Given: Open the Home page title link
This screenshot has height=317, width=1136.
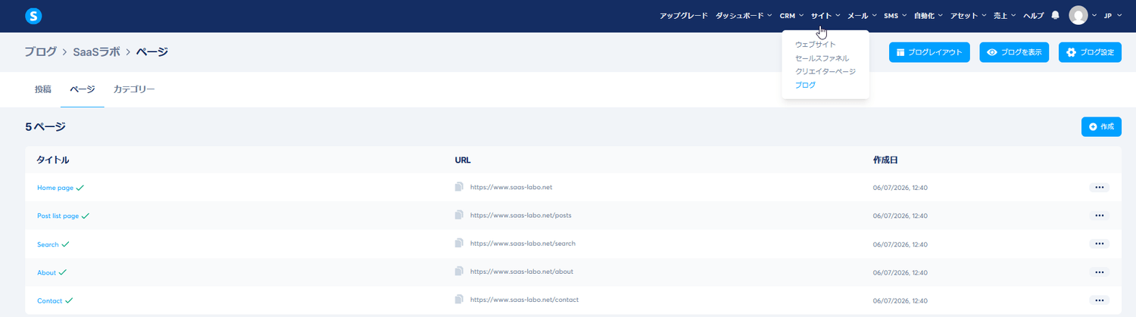Looking at the screenshot, I should point(55,188).
